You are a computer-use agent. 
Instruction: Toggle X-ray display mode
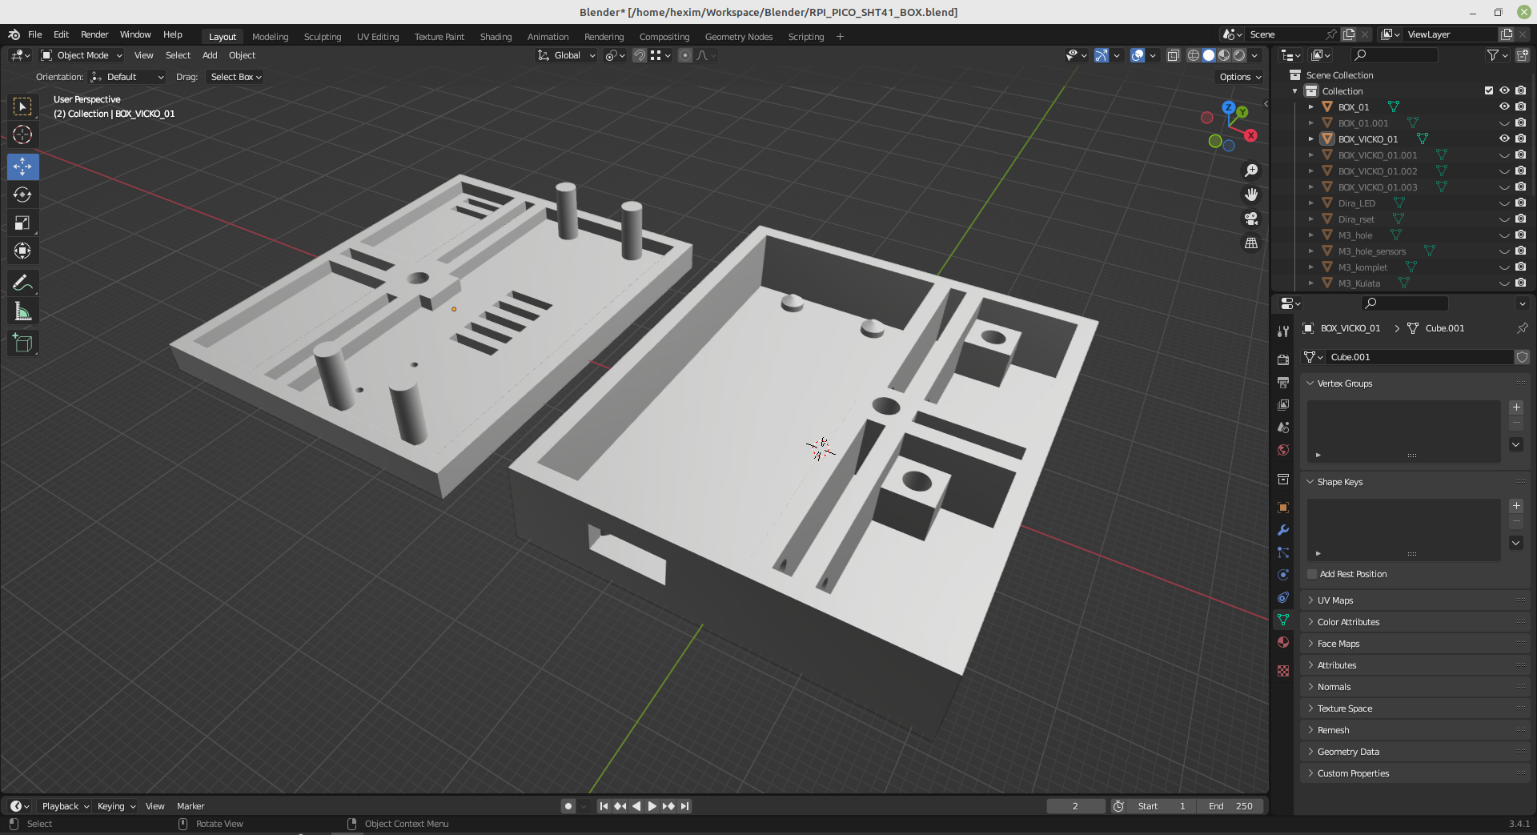(1174, 55)
